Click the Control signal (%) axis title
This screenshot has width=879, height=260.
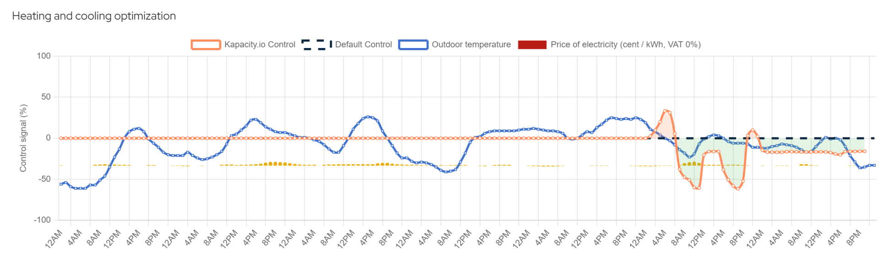[23, 138]
